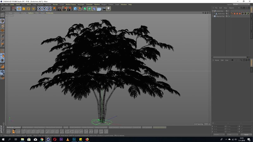The width and height of the screenshot is (253, 142).
Task: Toggle the Y-axis lock
Action: (44, 9)
